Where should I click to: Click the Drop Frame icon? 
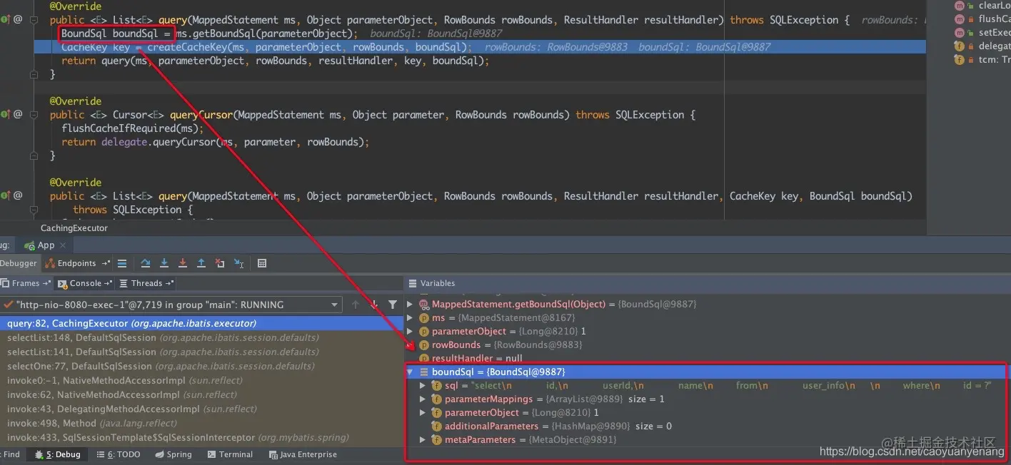pyautogui.click(x=220, y=263)
